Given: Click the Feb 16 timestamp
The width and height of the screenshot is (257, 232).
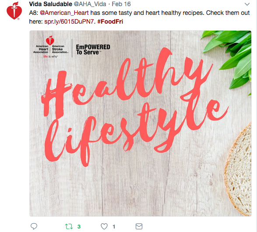Looking at the screenshot, I should pos(121,4).
